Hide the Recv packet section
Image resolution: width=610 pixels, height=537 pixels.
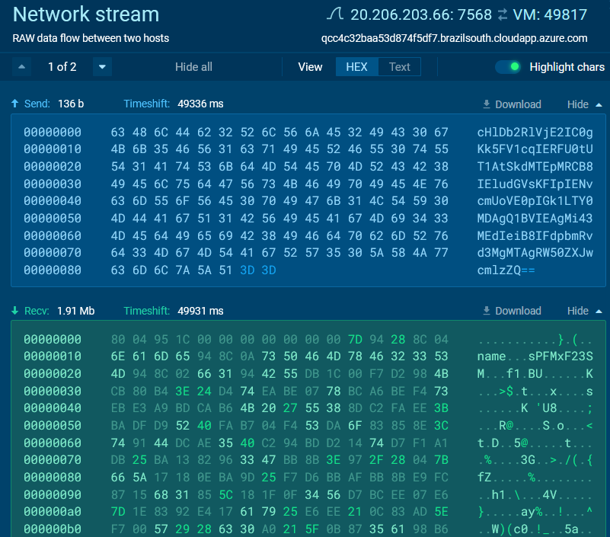tap(585, 311)
